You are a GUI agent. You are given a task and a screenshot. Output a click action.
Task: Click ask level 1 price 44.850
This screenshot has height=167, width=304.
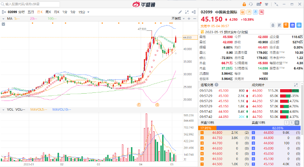[268, 133]
